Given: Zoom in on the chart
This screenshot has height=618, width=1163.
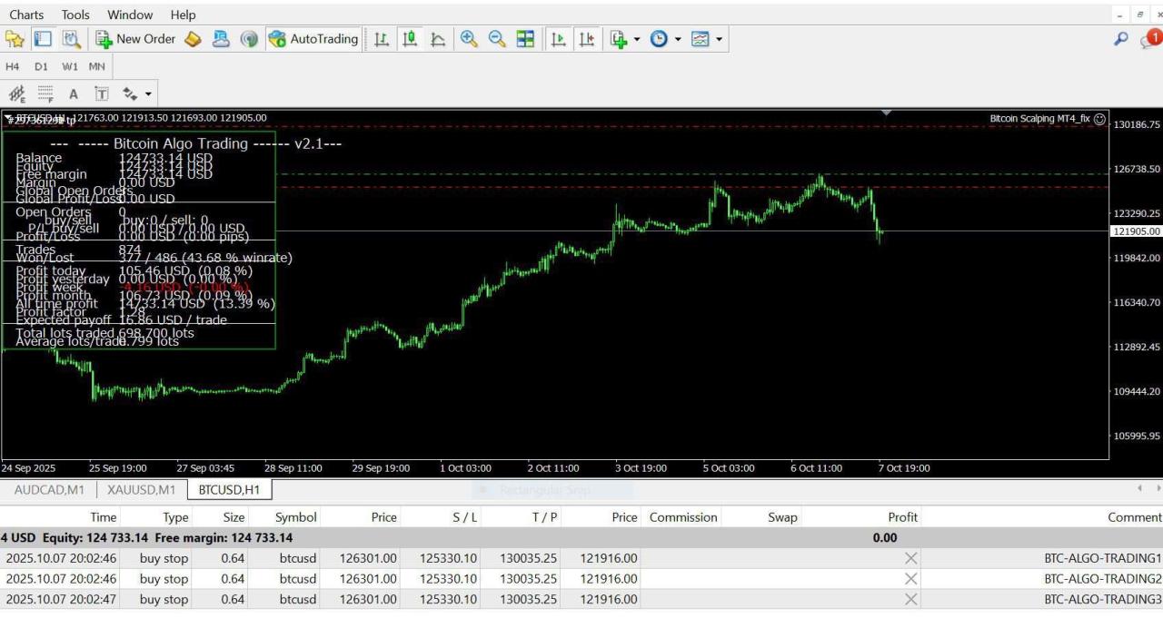Looking at the screenshot, I should click(469, 39).
